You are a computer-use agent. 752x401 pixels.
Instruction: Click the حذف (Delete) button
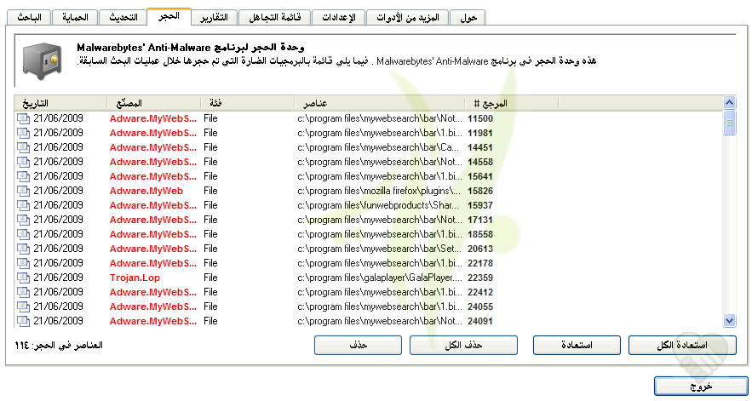click(358, 346)
